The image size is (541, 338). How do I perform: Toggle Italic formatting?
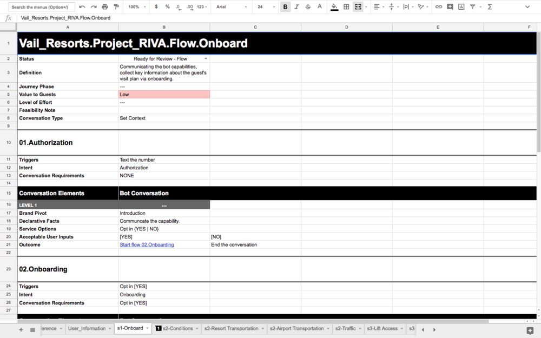[296, 7]
